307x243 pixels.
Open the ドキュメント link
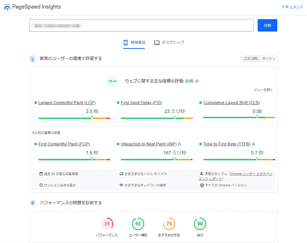tap(292, 7)
